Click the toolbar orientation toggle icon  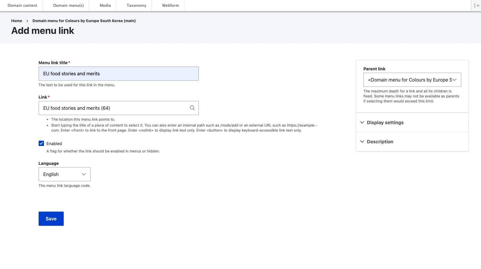pos(476,6)
